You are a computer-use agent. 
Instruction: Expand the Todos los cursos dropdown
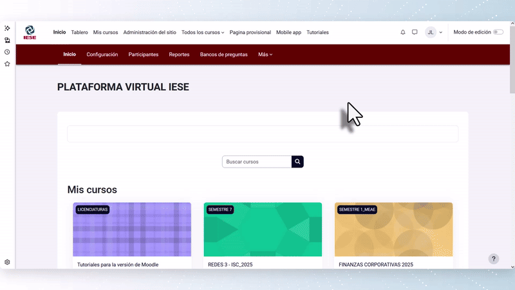coord(202,32)
